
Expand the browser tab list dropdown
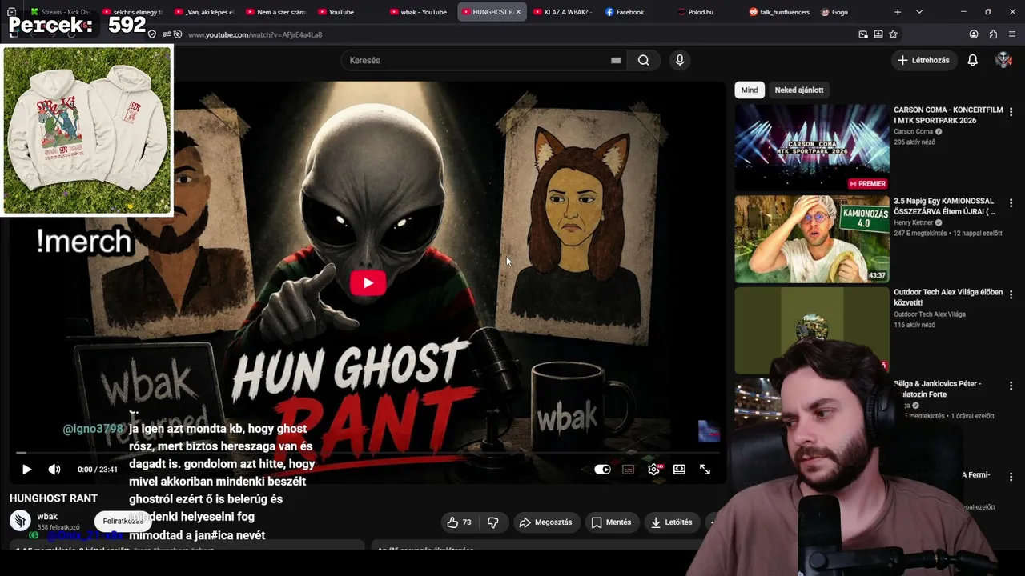point(919,12)
